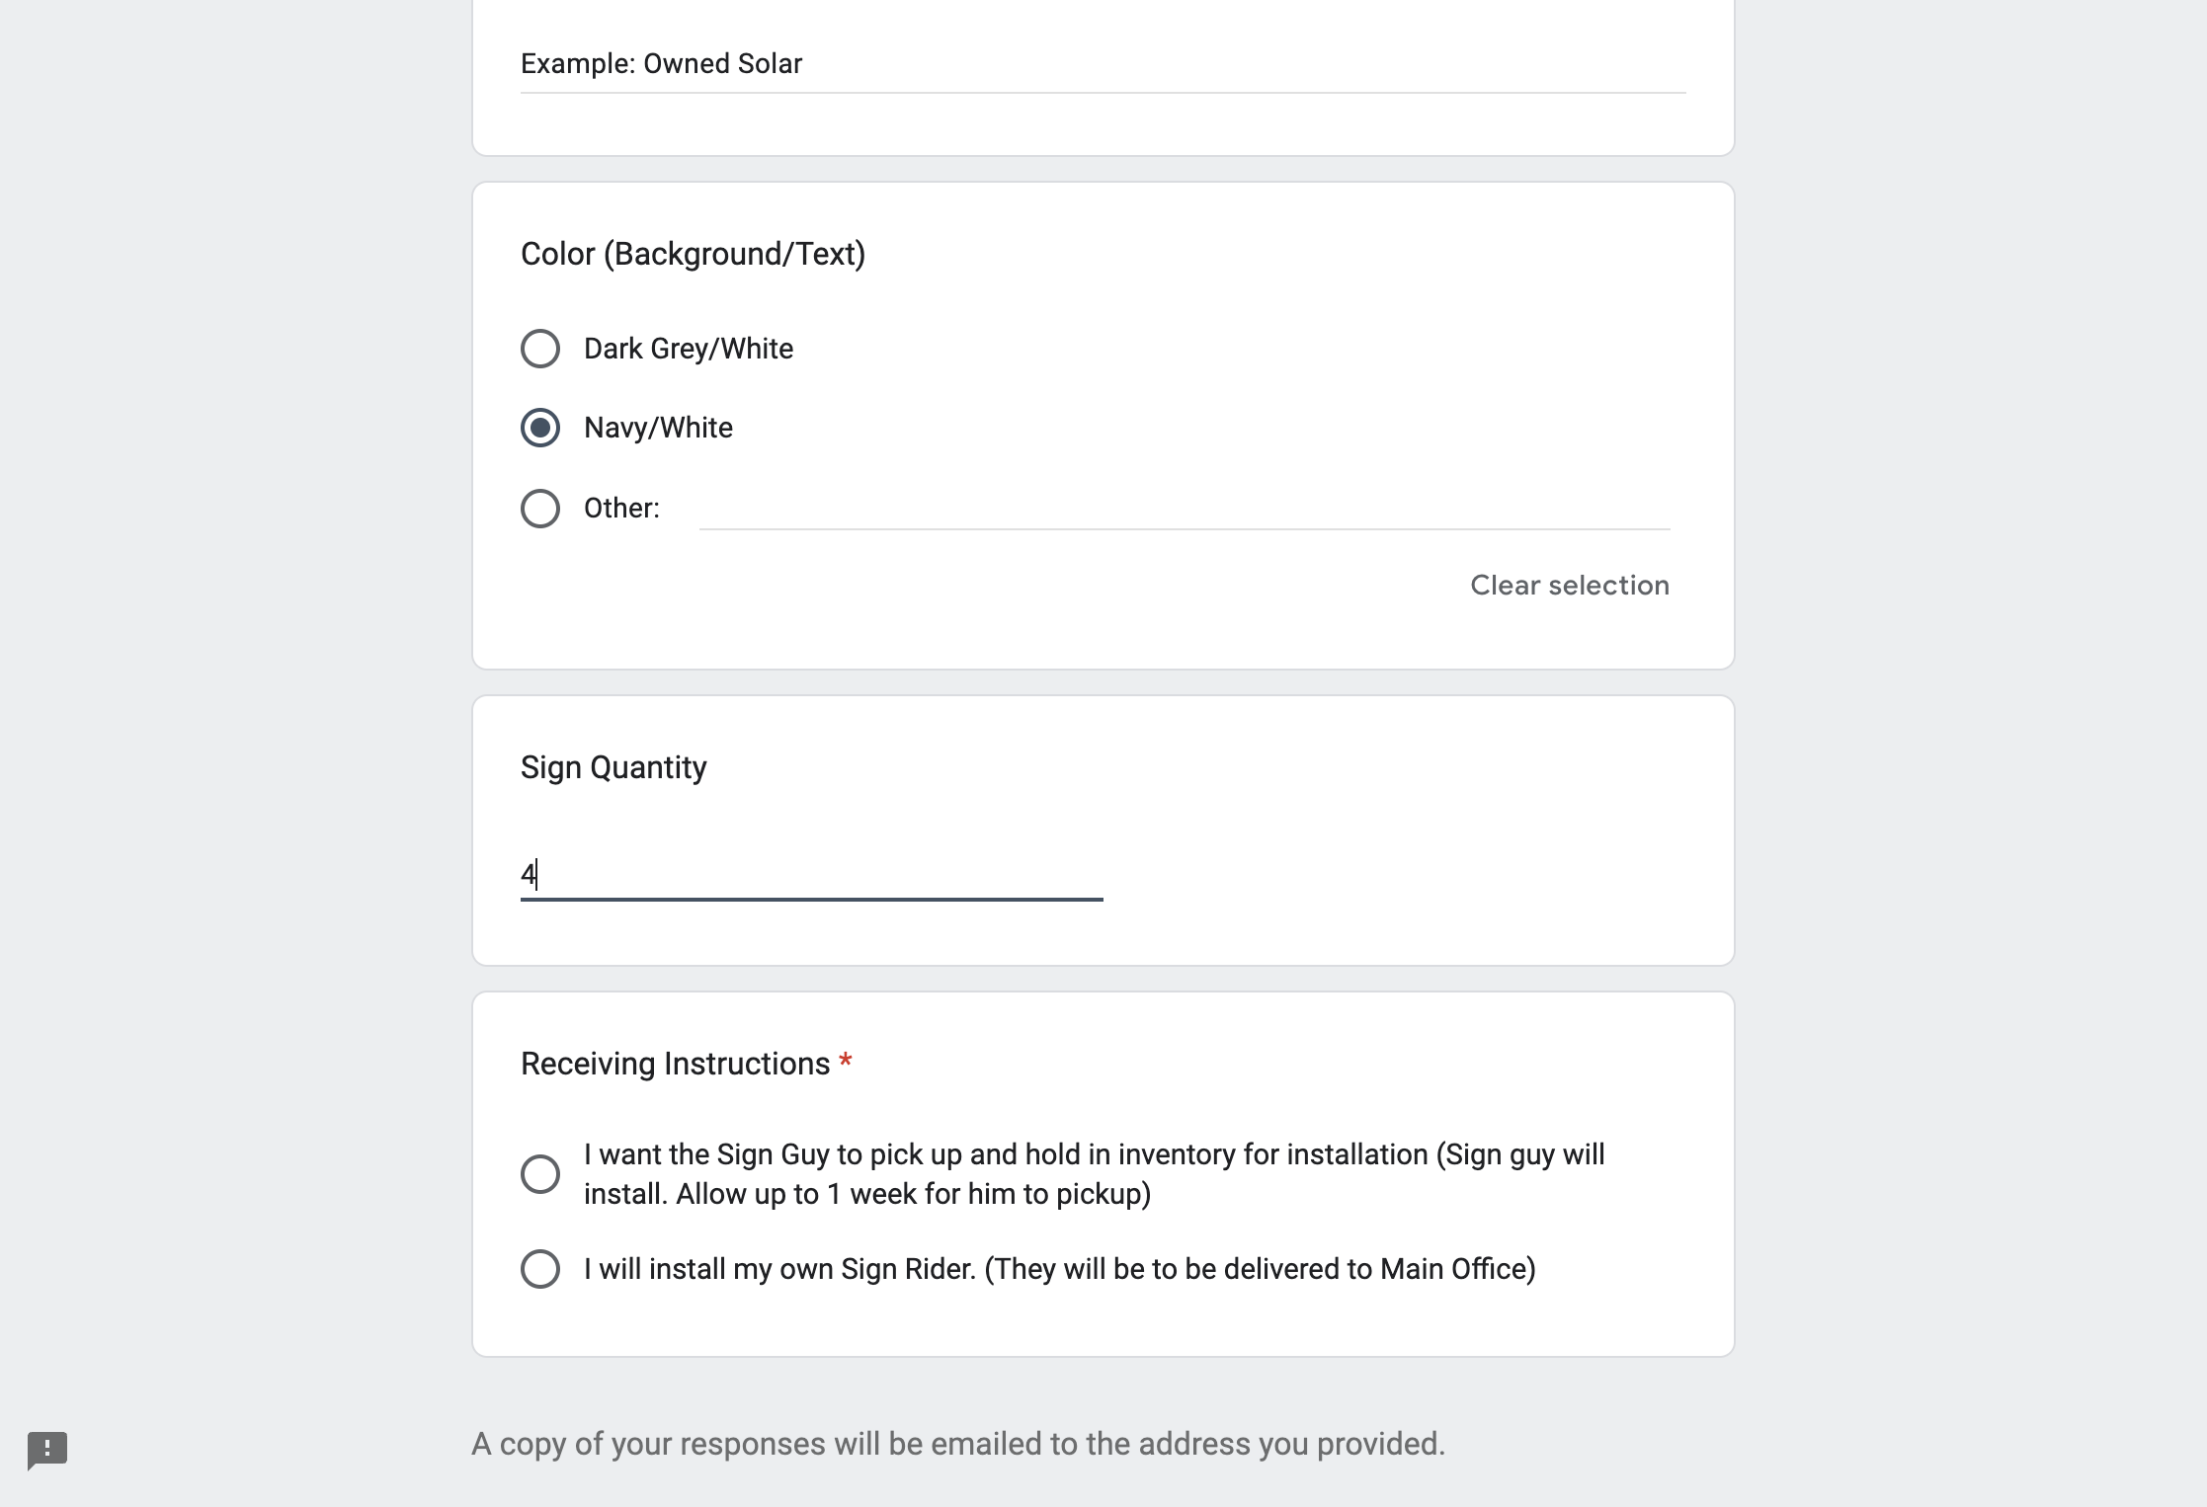Screen dimensions: 2207x1507
Task: Choose the Other color radio button
Action: 540,509
